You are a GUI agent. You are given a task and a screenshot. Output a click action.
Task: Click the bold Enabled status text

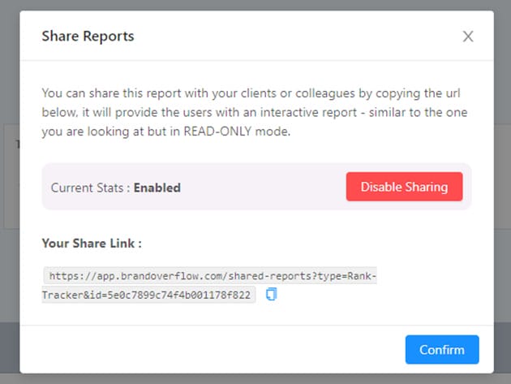point(157,188)
